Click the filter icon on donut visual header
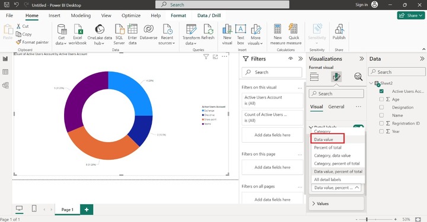The image size is (427, 222). click(x=206, y=56)
